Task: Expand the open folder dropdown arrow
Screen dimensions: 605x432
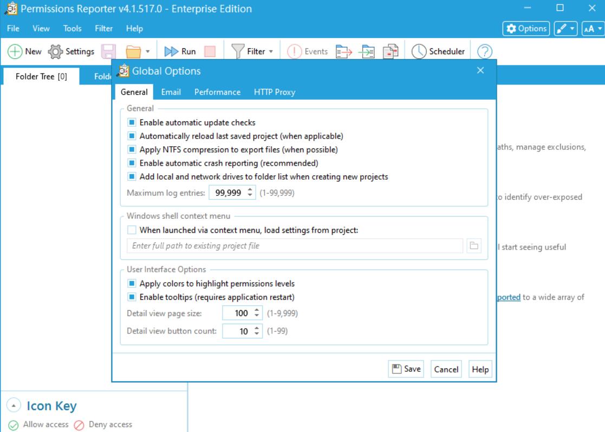Action: coord(148,51)
